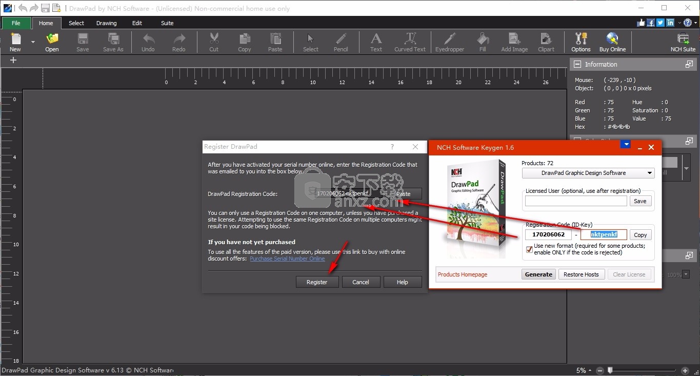Image resolution: width=700 pixels, height=376 pixels.
Task: Select the Eyedropper tool
Action: (450, 42)
